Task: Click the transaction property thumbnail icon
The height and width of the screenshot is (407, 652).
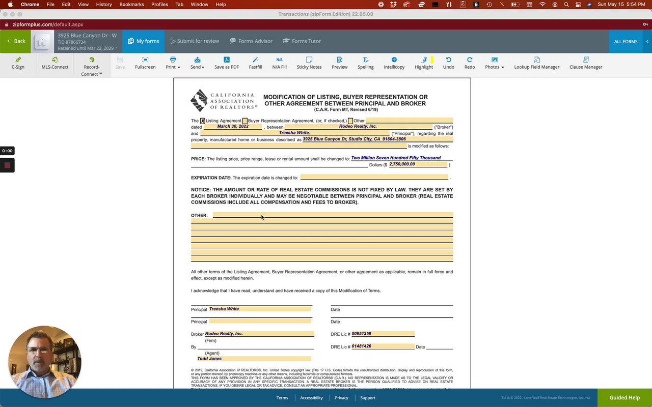Action: tap(43, 42)
